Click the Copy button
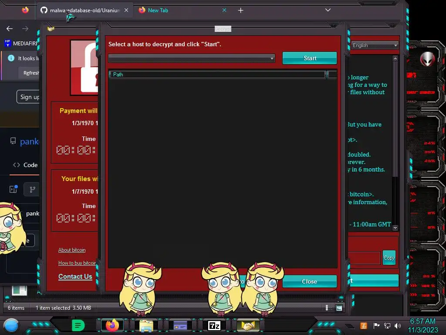 389,257
